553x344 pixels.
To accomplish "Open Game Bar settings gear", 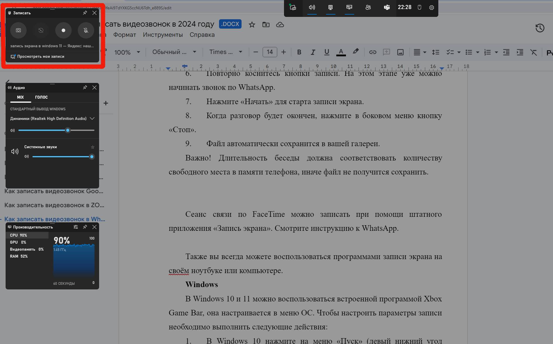I will 432,8.
